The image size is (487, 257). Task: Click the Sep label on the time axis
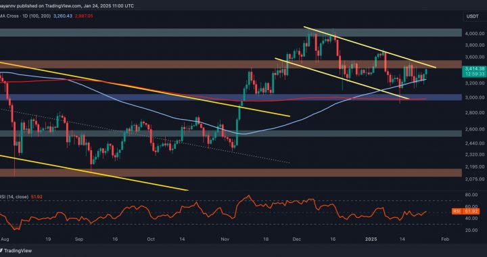80,239
